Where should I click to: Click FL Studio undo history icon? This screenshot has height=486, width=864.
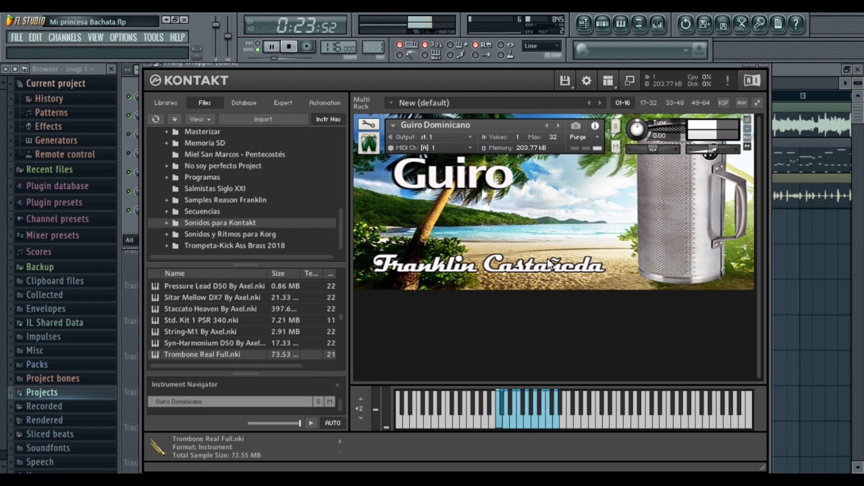[x=686, y=24]
